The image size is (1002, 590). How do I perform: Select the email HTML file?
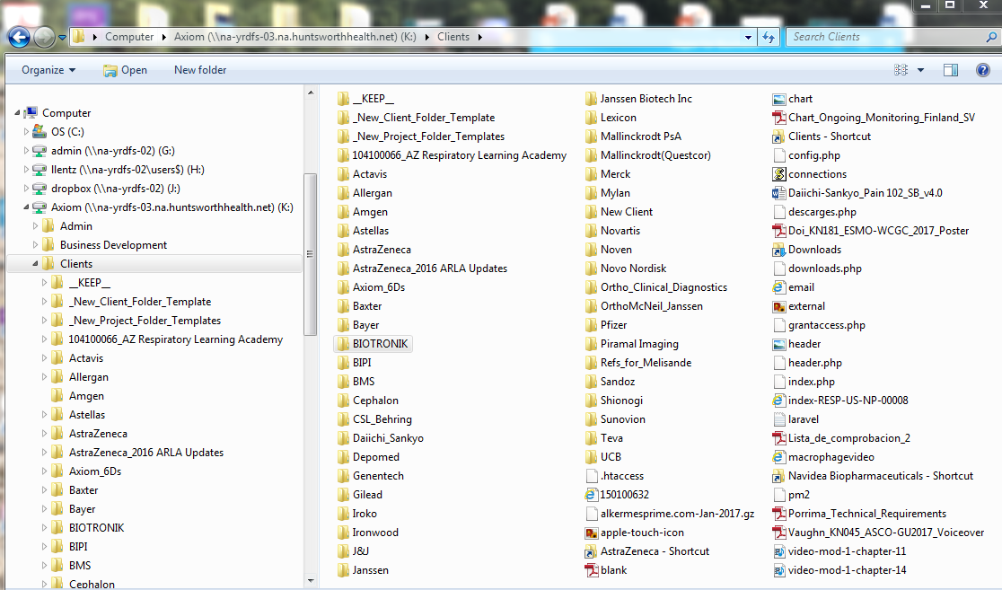[793, 287]
